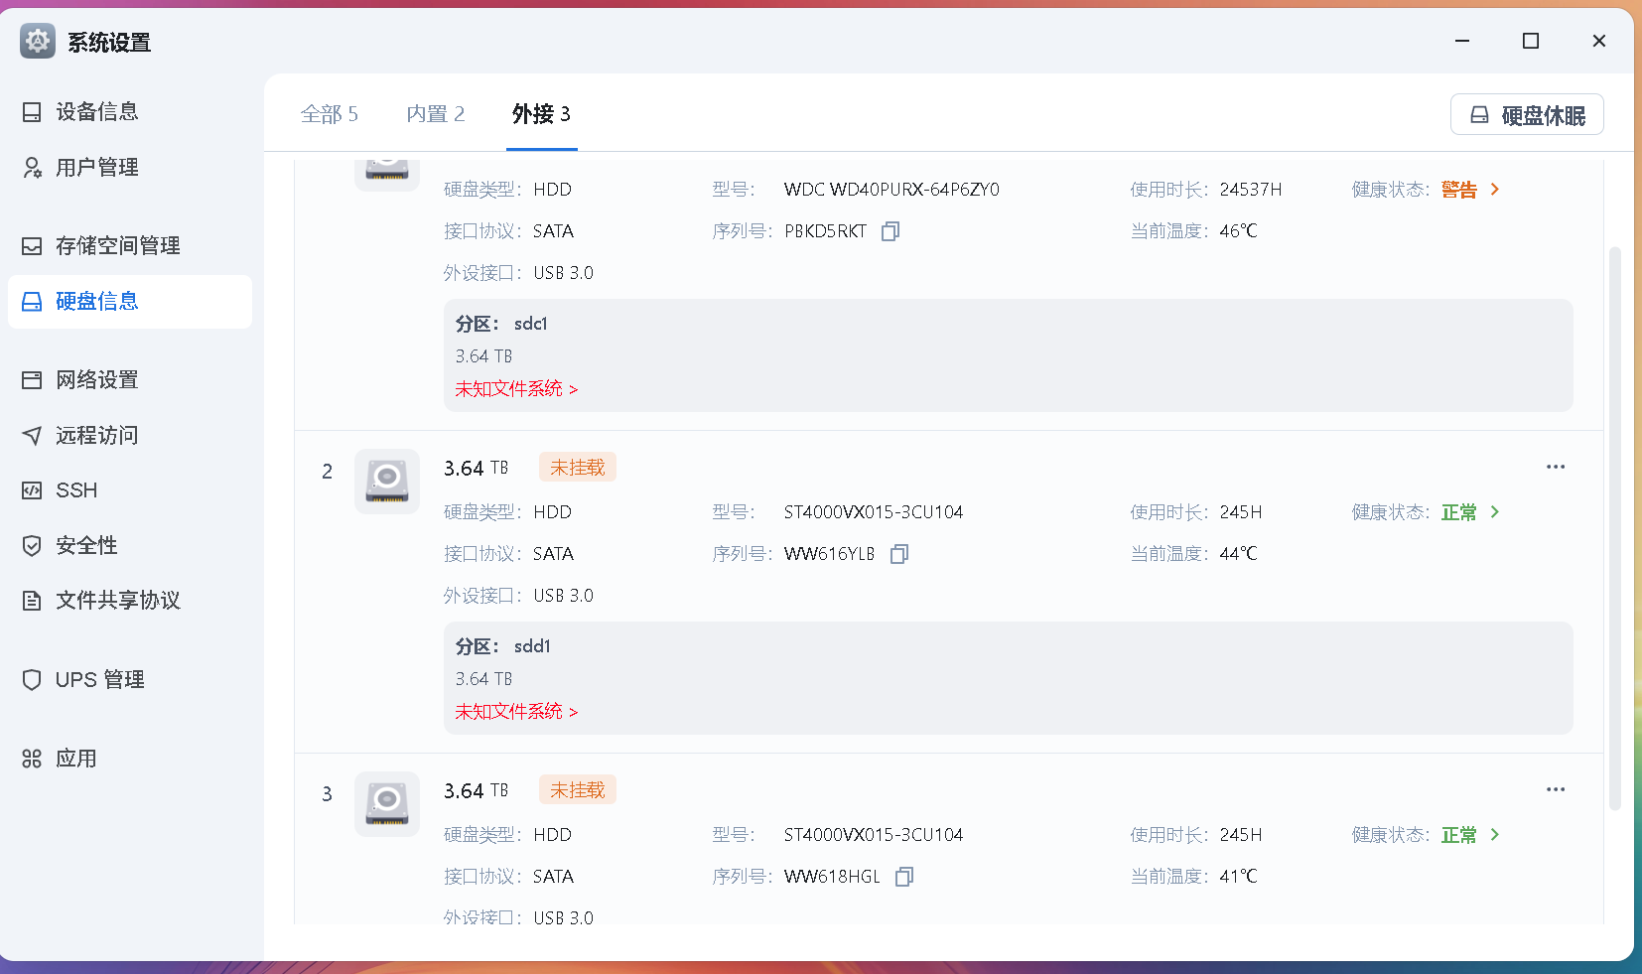Copy serial number WW616YLB
The width and height of the screenshot is (1642, 974).
[898, 554]
